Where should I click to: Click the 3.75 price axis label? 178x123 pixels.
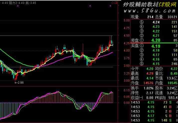127,58
